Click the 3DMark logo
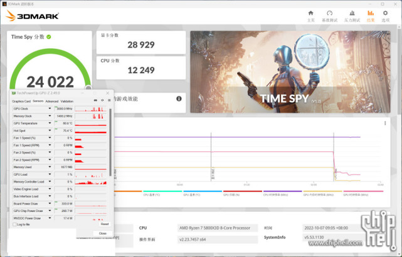402x257 pixels. pos(32,16)
